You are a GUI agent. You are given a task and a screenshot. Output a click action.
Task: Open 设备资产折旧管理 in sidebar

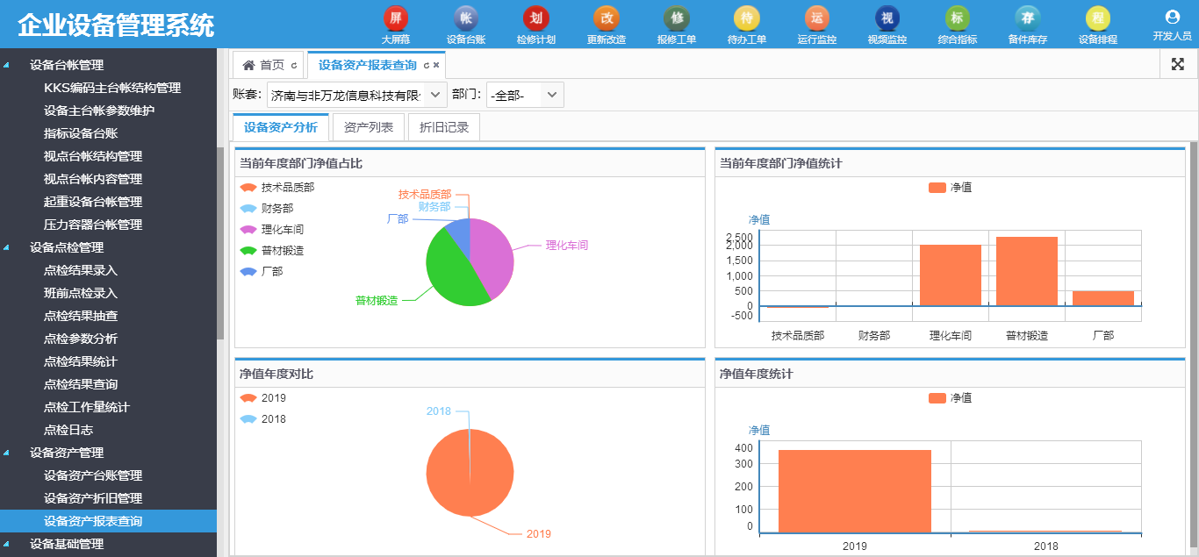click(93, 498)
